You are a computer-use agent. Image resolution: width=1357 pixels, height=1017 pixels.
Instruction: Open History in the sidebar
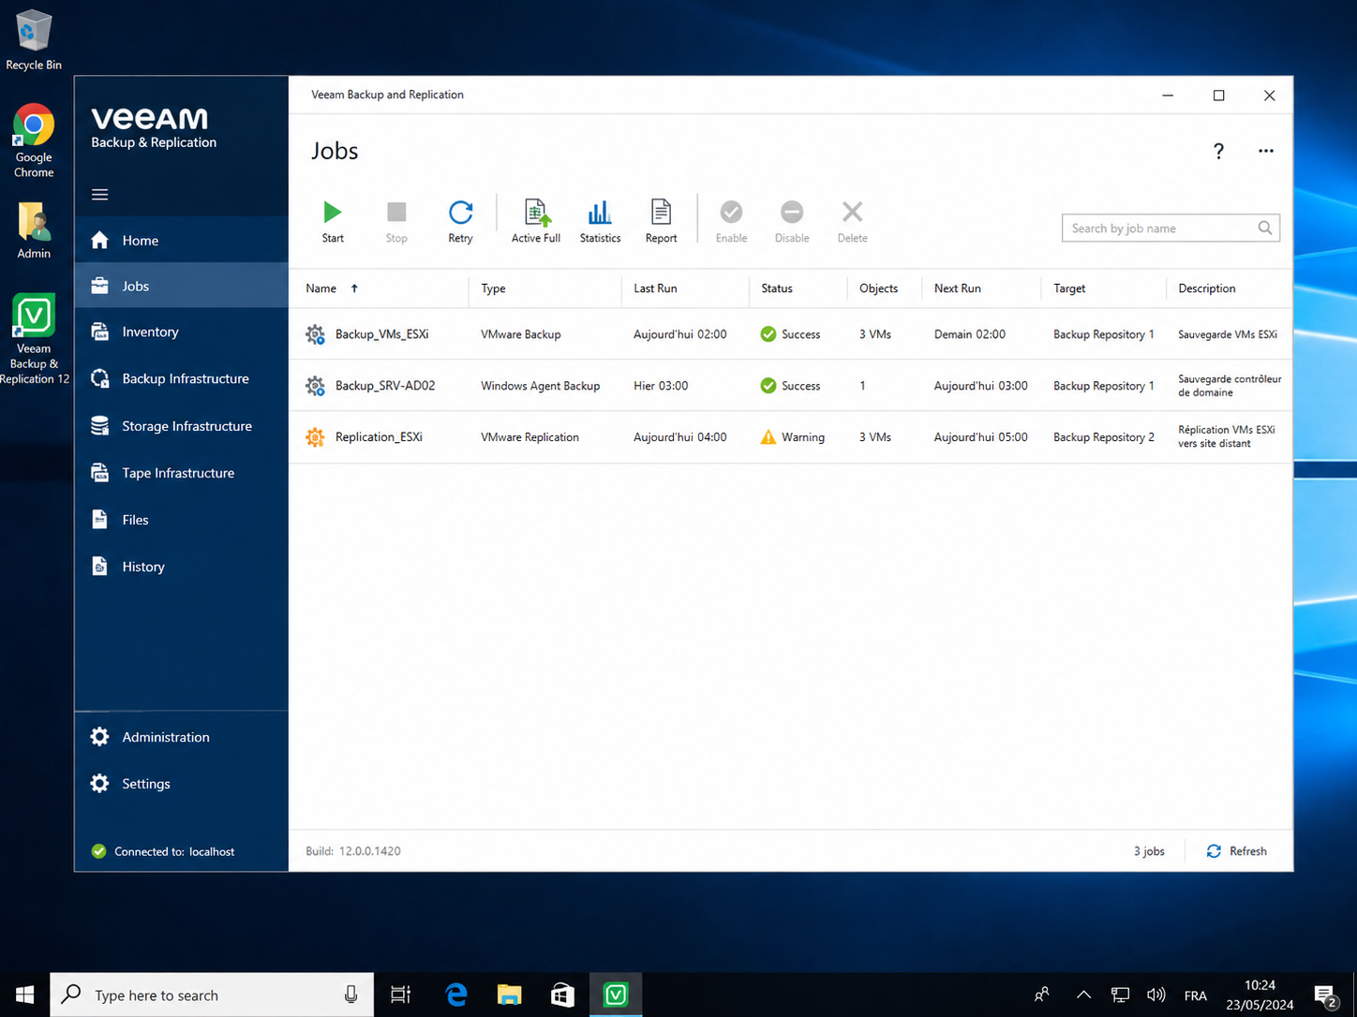point(182,567)
